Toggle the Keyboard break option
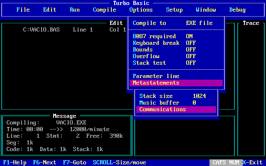 click(176, 43)
